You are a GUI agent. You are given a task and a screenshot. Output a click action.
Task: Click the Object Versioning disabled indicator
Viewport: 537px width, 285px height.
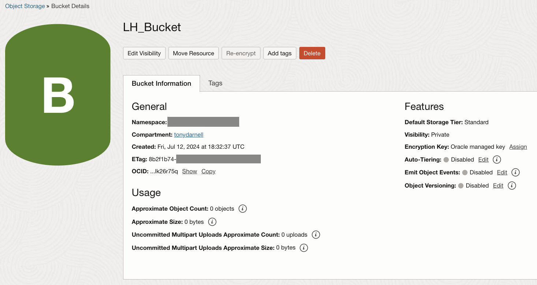pos(460,185)
